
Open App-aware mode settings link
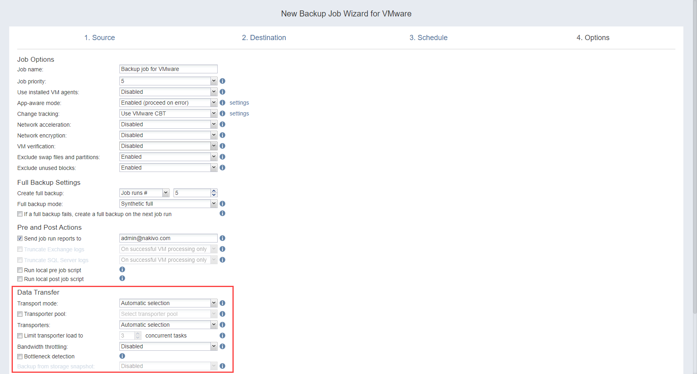click(239, 103)
